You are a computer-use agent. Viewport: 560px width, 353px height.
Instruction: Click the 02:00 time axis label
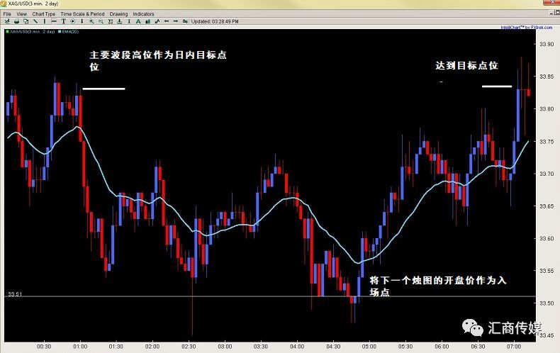tap(152, 347)
